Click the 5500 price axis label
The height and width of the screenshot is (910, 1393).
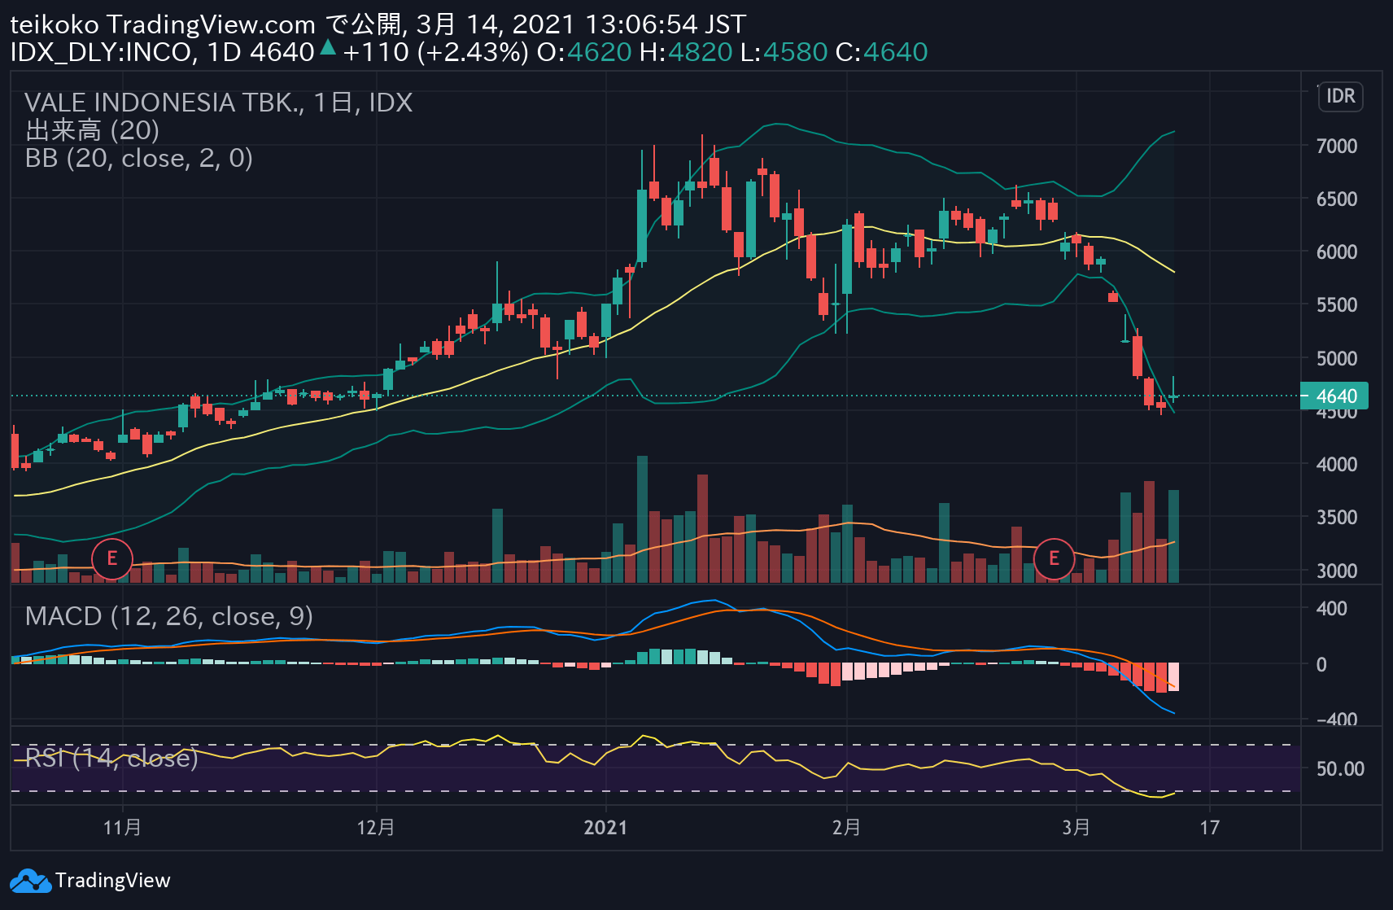1337,305
